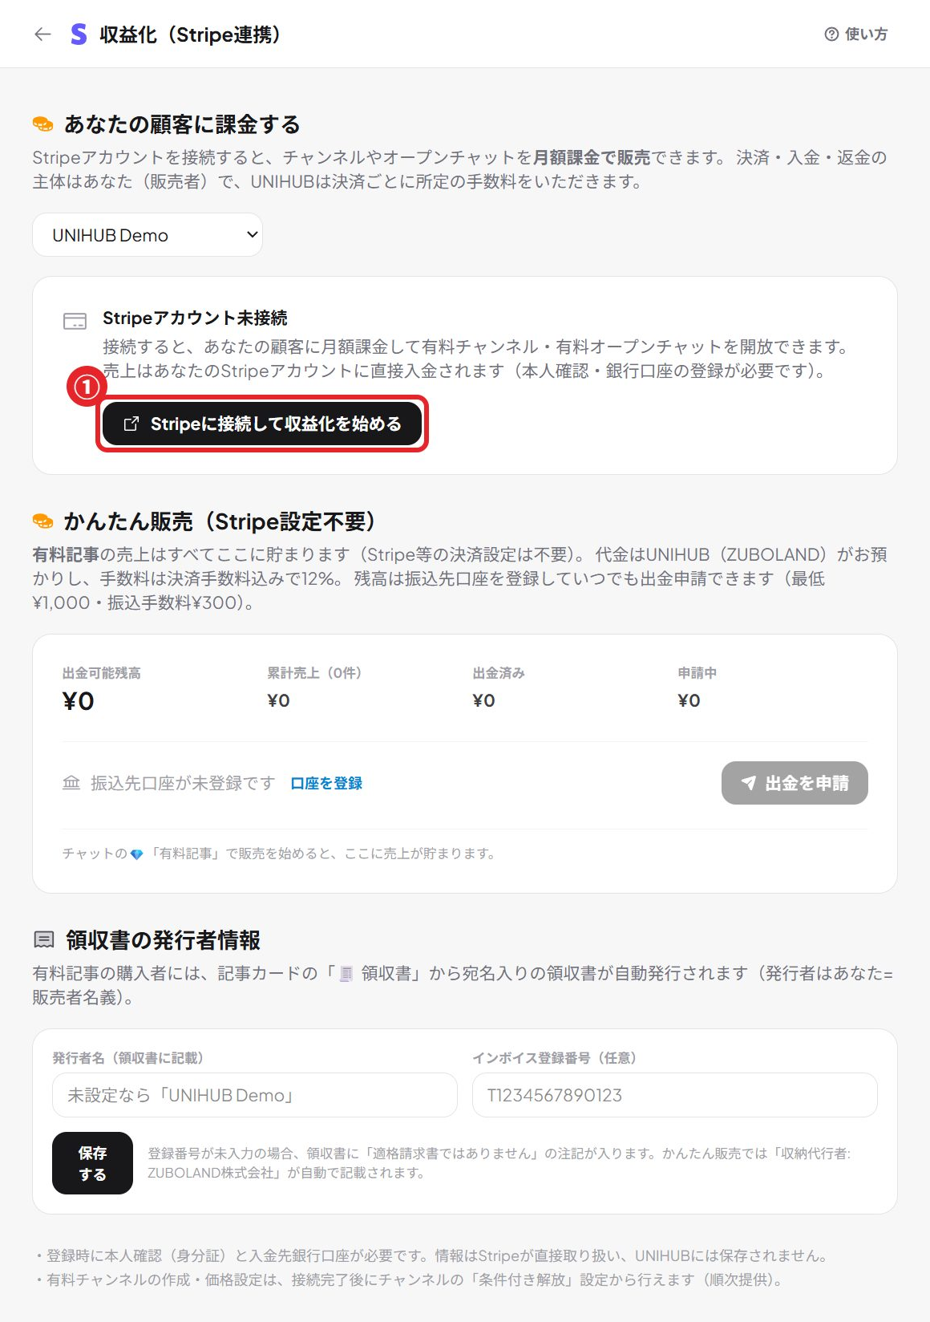Click the 累計売上（0件） label

[314, 673]
